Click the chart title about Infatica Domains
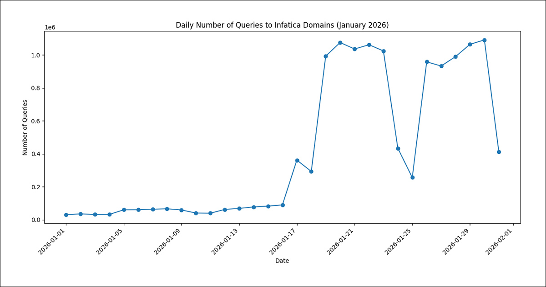 click(x=282, y=25)
